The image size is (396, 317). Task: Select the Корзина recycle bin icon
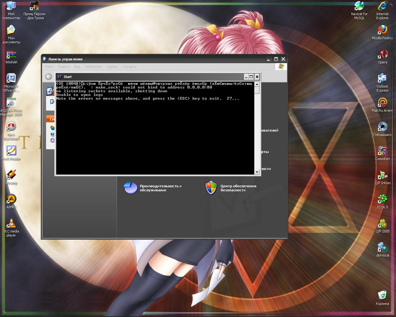(x=382, y=296)
